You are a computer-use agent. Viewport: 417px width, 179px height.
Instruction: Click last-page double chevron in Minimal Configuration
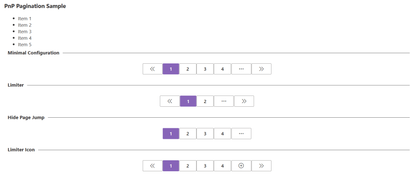coord(261,69)
